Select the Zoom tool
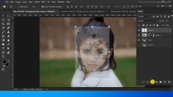Viewport: 173px width, 97px height. click(3, 57)
